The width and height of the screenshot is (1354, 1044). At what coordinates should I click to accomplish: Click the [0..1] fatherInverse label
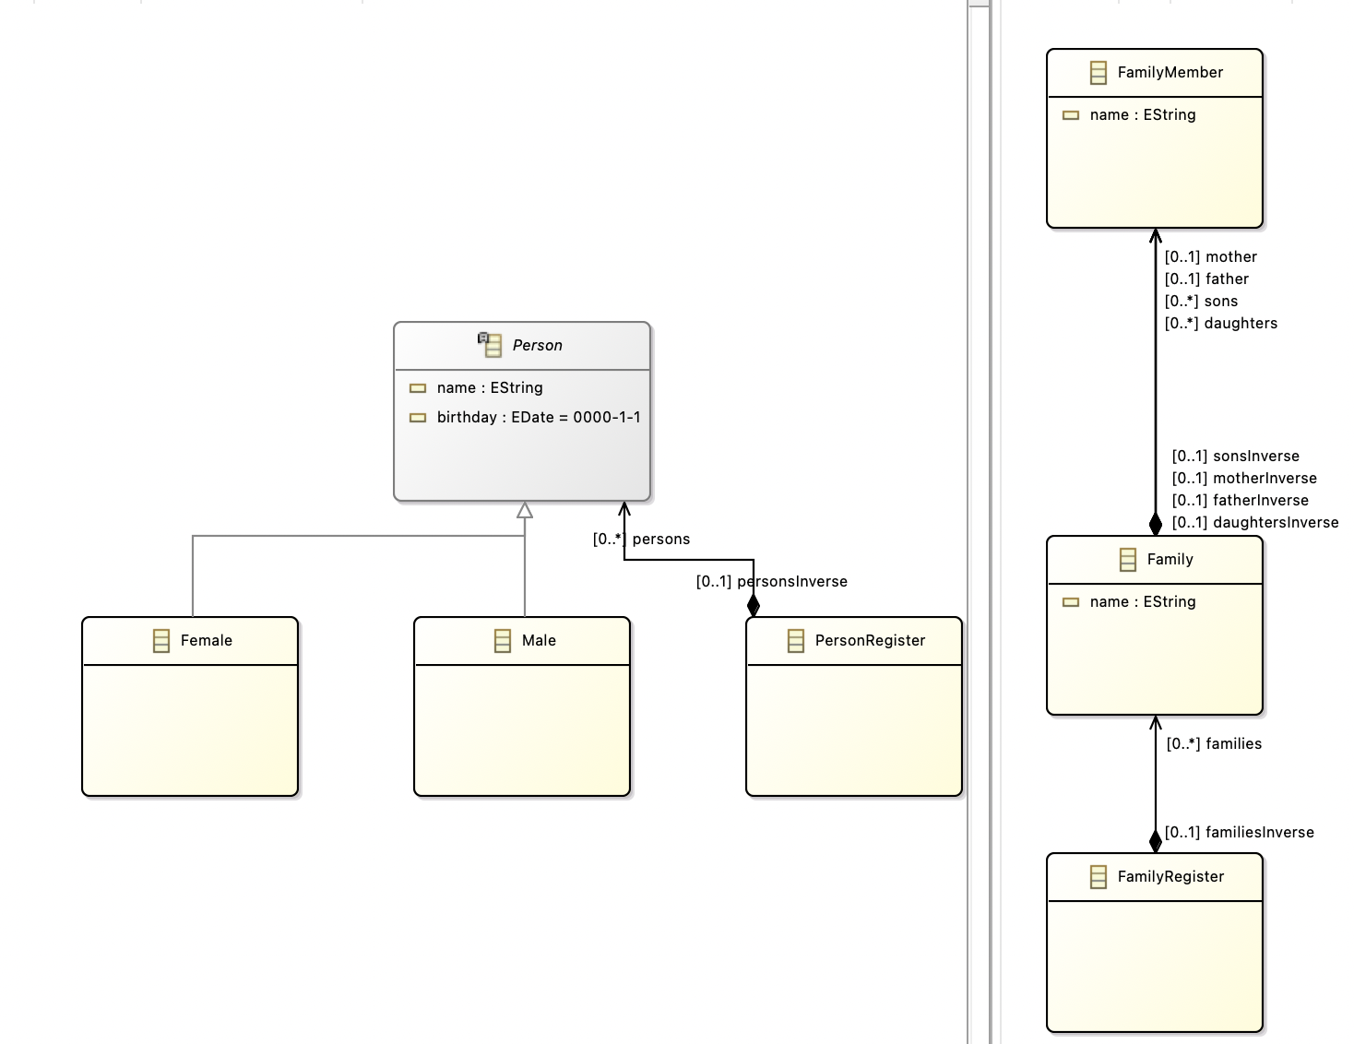click(x=1241, y=501)
